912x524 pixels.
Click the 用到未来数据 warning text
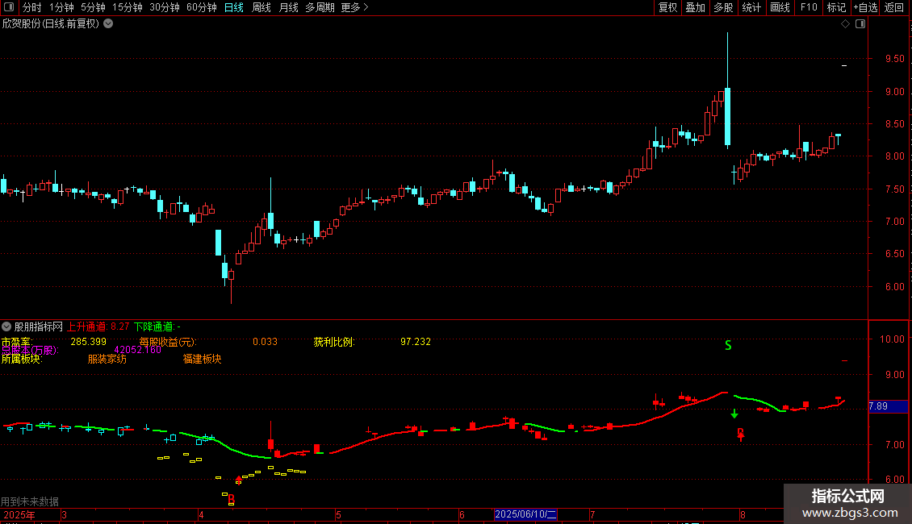[30, 501]
